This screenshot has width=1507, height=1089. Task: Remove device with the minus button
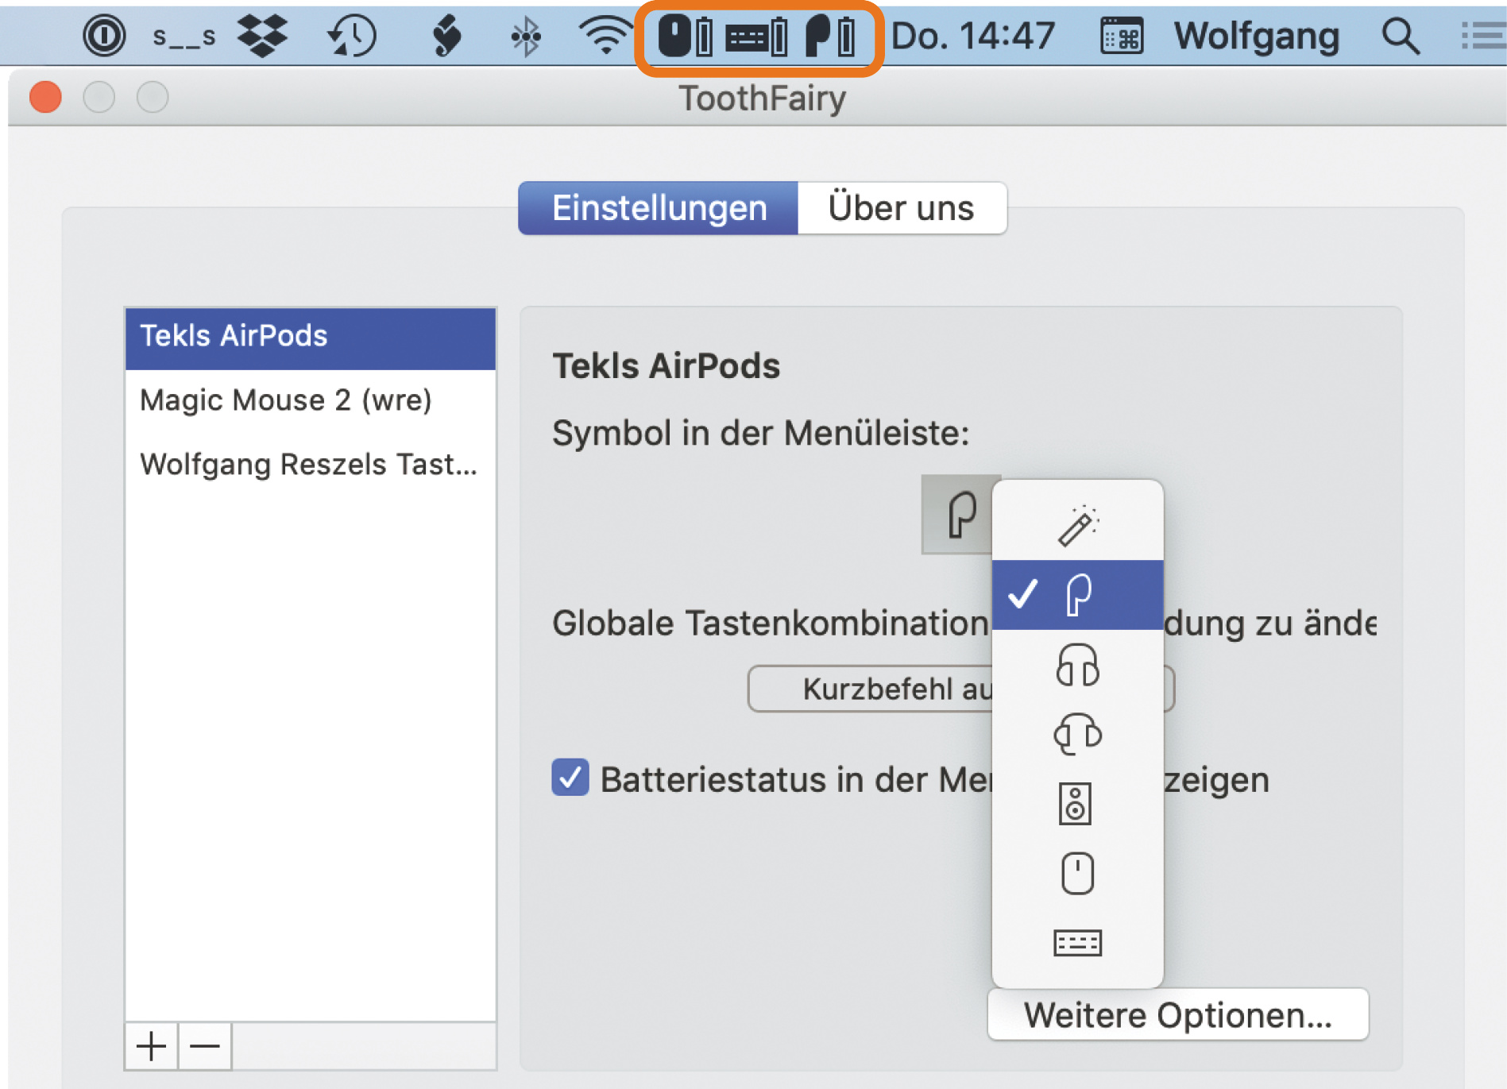[x=205, y=1046]
